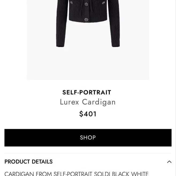Screen dimensions: 176x176
Task: Click the black SHOP button
Action: [88, 137]
